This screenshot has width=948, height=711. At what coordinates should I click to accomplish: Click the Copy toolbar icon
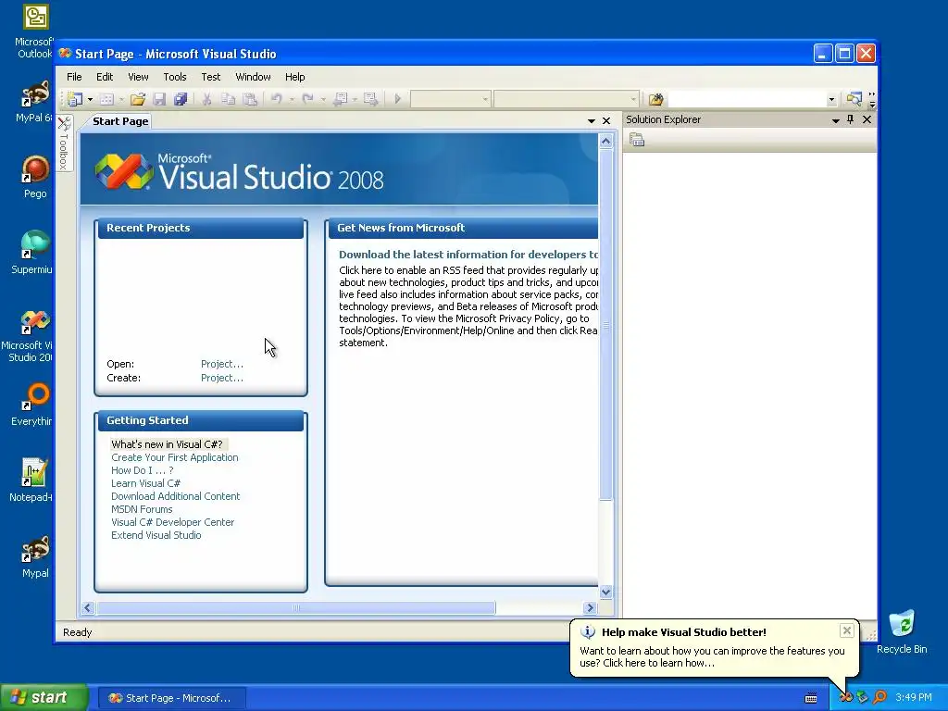(x=228, y=98)
